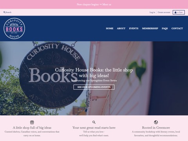Click the globe icon above Rooted in Creemore
This screenshot has height=141, width=188.
point(156,122)
